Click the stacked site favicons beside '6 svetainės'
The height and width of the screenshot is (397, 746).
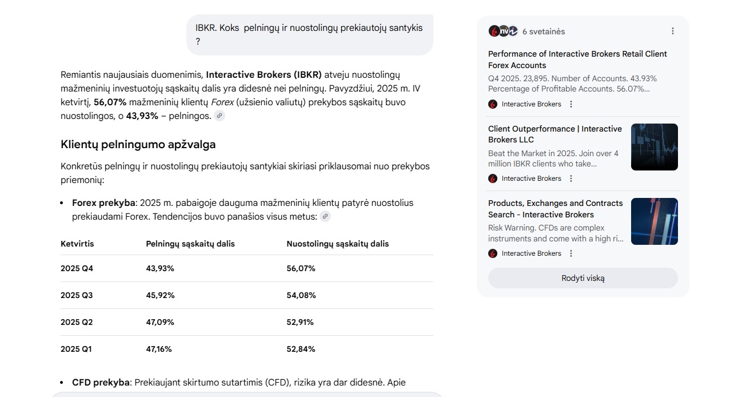(x=503, y=31)
